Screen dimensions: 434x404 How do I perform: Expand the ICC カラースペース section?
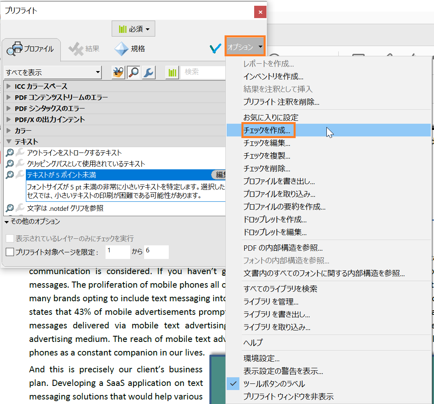pos(8,86)
